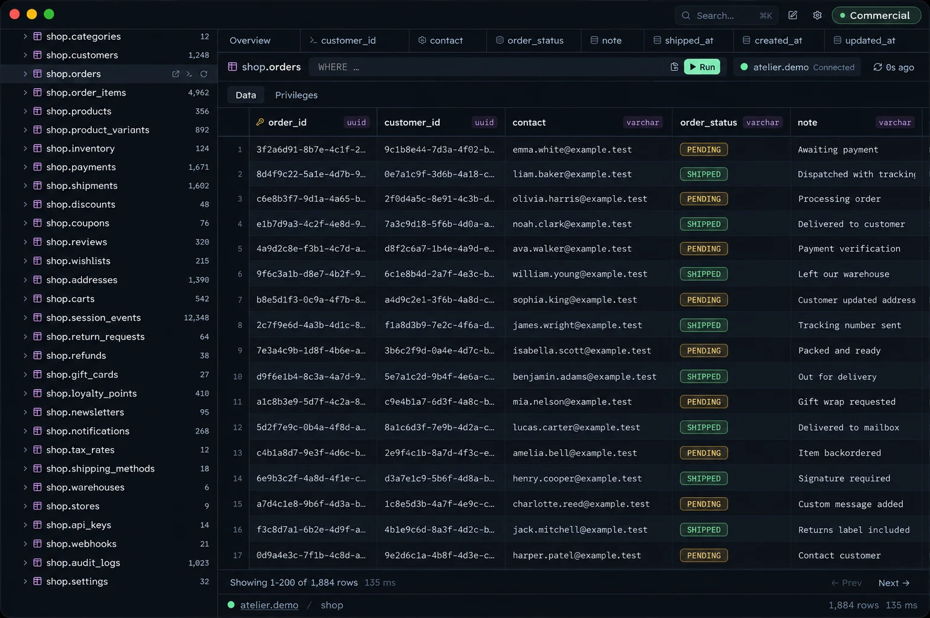This screenshot has width=930, height=618.
Task: Expand the shop.categories tree node
Action: point(25,36)
